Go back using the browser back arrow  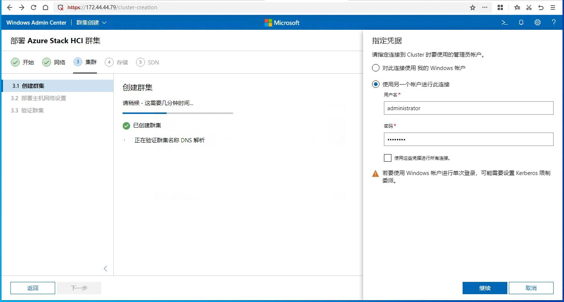coord(10,7)
